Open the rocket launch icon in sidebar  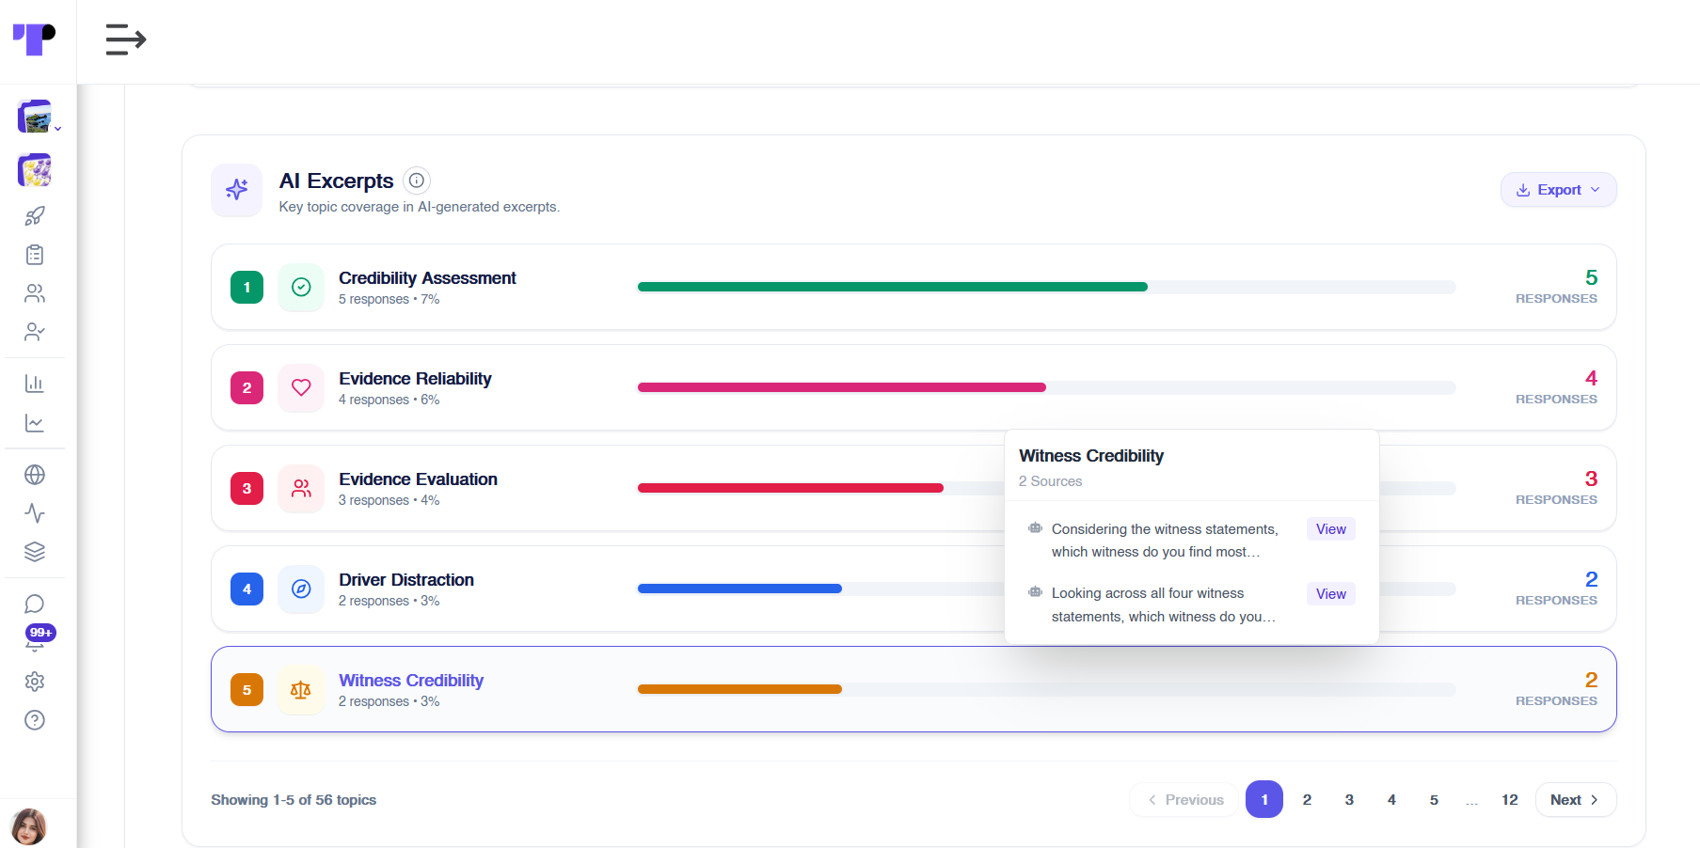pos(35,216)
